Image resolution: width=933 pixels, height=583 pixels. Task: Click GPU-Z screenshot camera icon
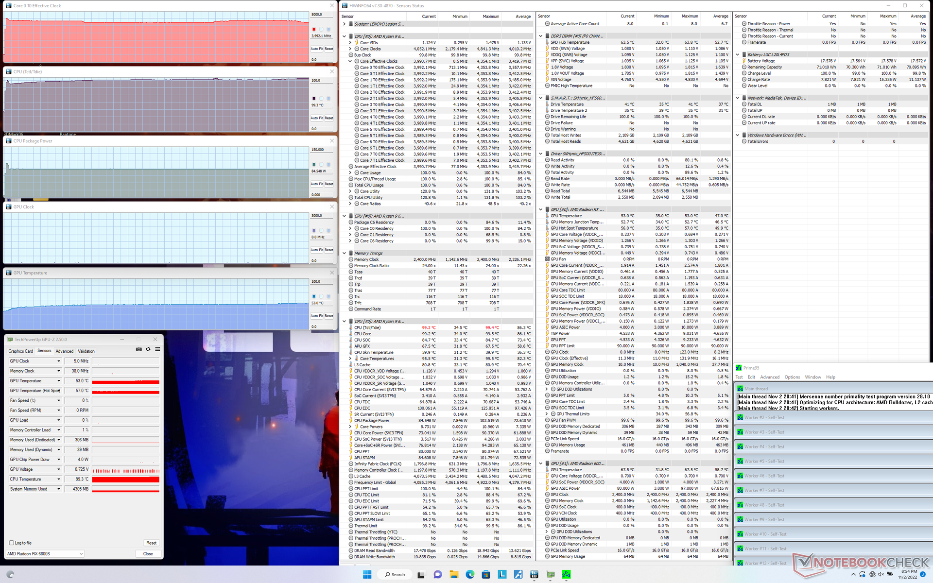tap(139, 349)
